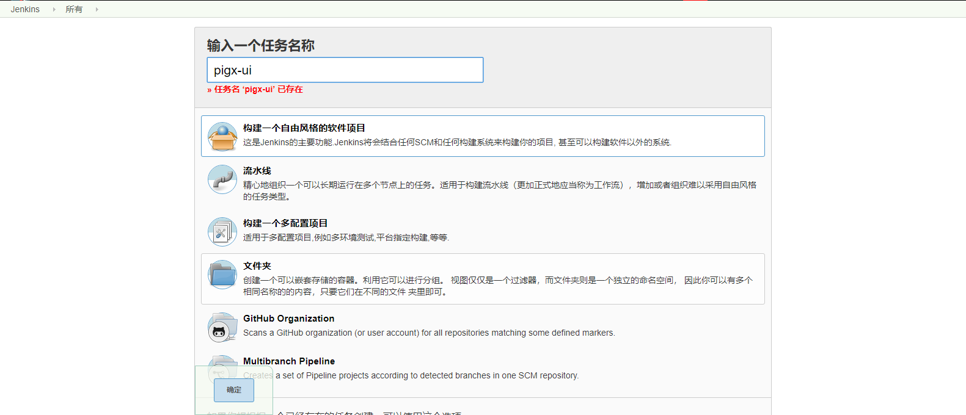Click the 流水线 description paragraph
966x415 pixels.
tap(500, 190)
